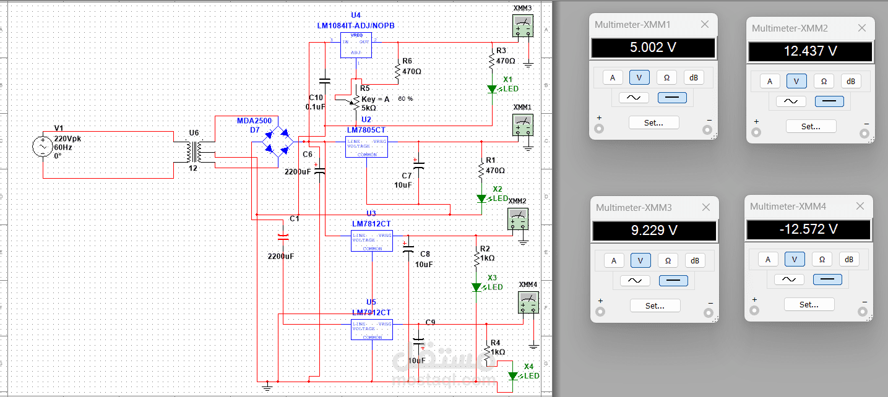Click the R5 5kΩ potentiometer

pyautogui.click(x=355, y=99)
